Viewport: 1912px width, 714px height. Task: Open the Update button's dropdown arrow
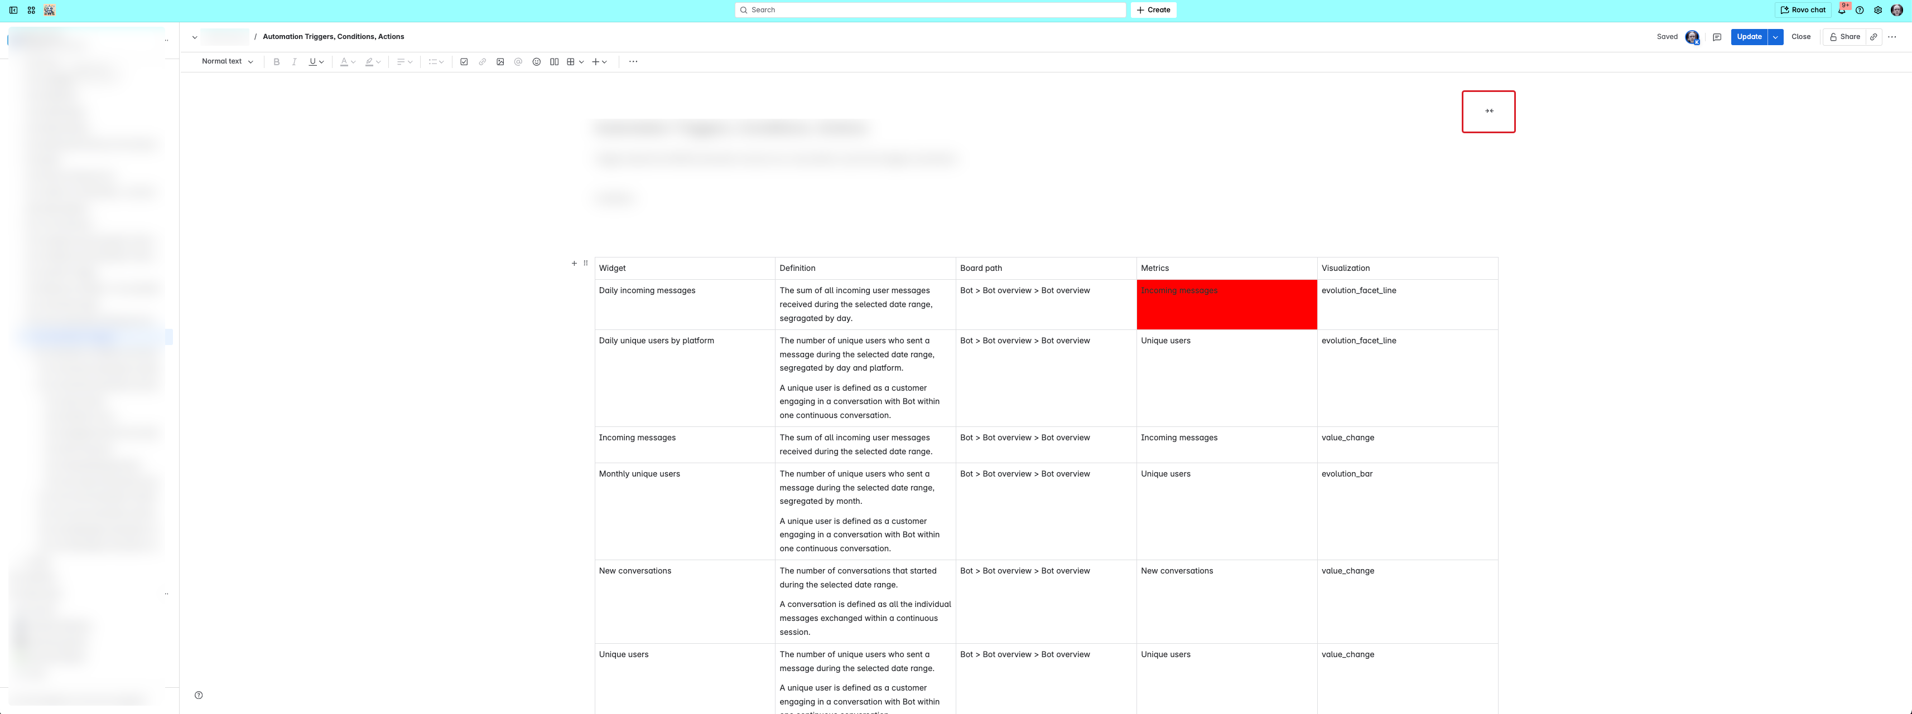(1775, 36)
